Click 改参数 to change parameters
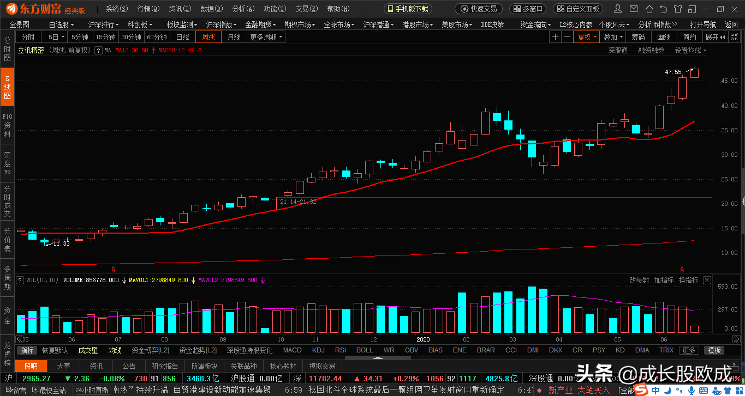This screenshot has width=745, height=396. (639, 280)
